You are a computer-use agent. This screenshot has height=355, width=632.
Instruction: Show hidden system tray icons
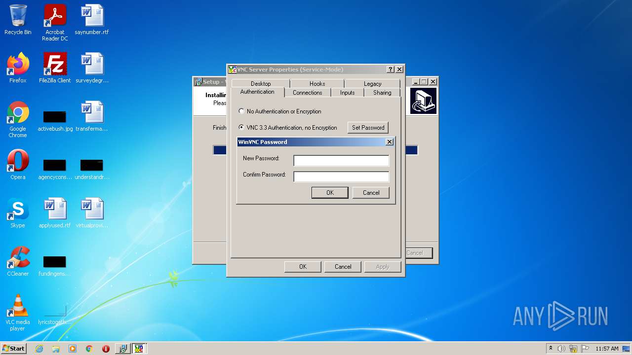click(x=551, y=349)
